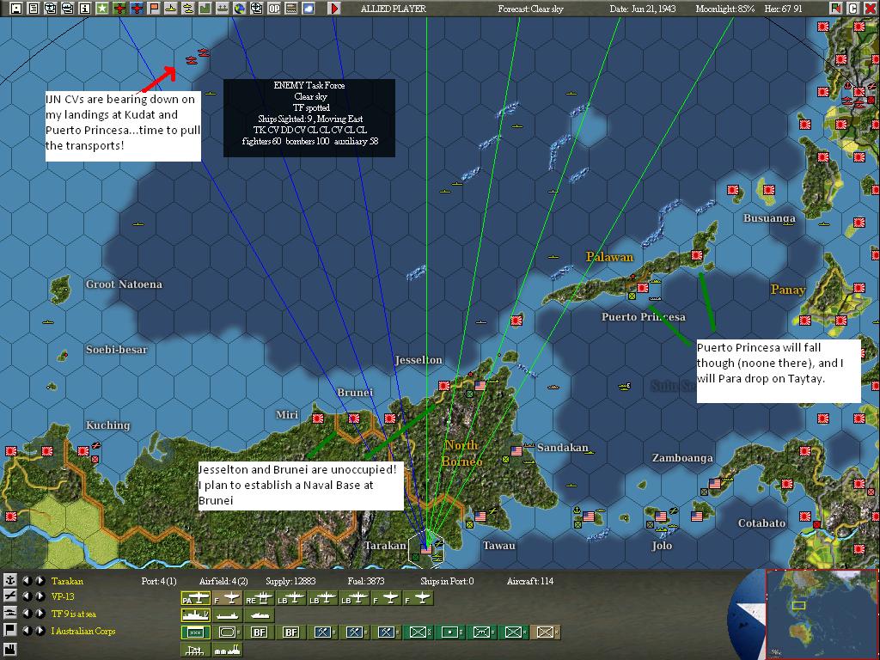Click the 'ALLIED PLAYER' header text
The width and height of the screenshot is (880, 660).
[393, 9]
